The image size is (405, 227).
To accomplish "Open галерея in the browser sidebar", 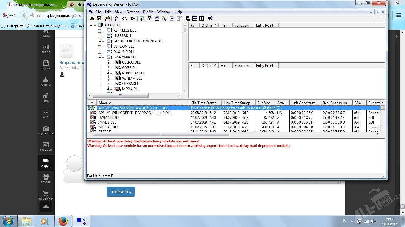I will 46,147.
